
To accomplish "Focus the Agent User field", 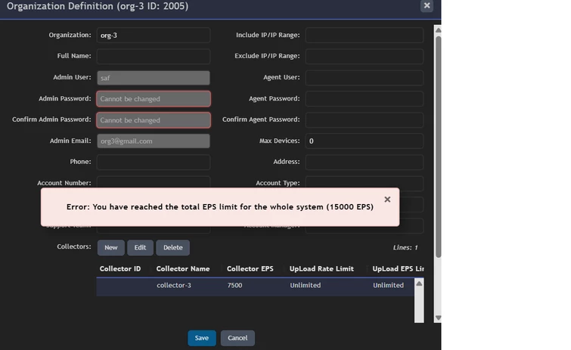I will [x=365, y=78].
